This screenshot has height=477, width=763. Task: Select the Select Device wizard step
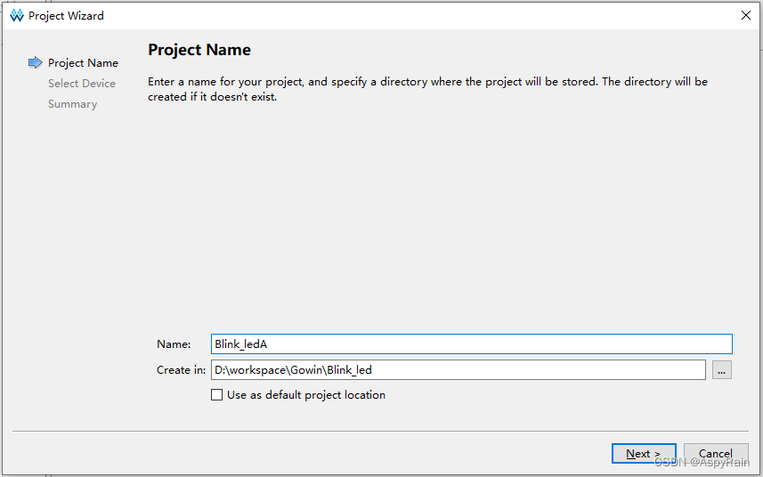[x=82, y=84]
